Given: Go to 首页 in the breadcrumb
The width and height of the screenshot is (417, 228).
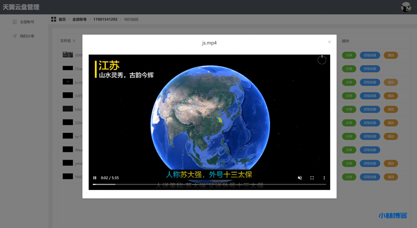Looking at the screenshot, I should [62, 19].
